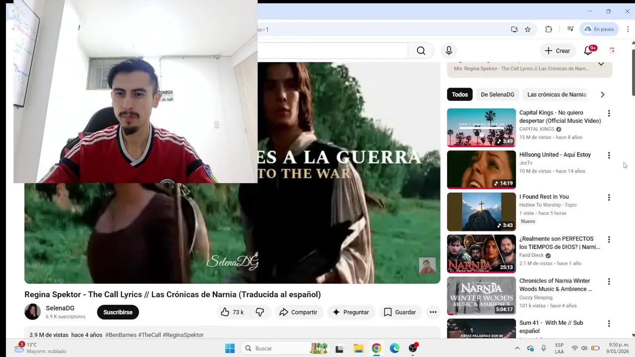Like the video with the thumbs up button
The image size is (635, 357).
tap(232, 312)
